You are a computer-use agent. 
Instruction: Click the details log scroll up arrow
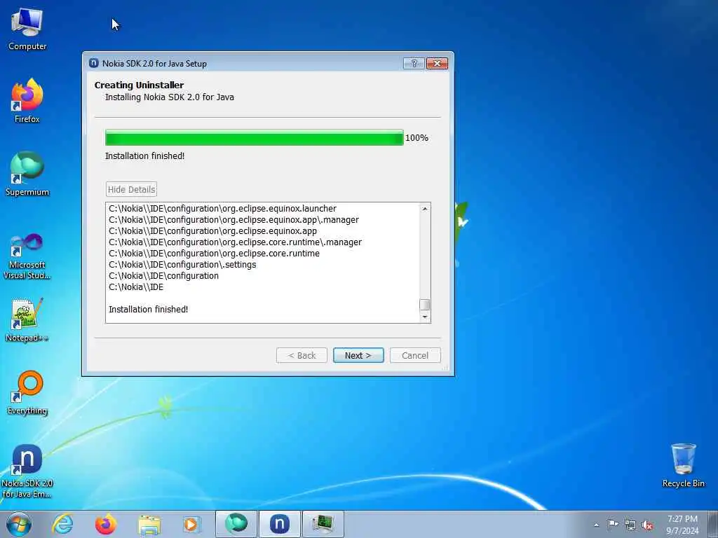425,209
